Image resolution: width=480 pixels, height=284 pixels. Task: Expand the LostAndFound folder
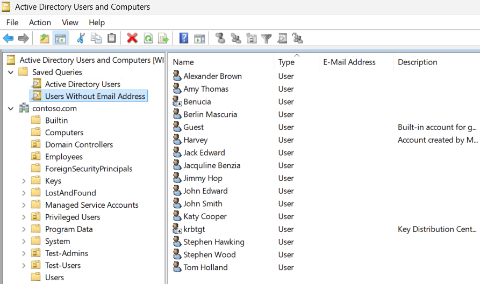tap(24, 193)
